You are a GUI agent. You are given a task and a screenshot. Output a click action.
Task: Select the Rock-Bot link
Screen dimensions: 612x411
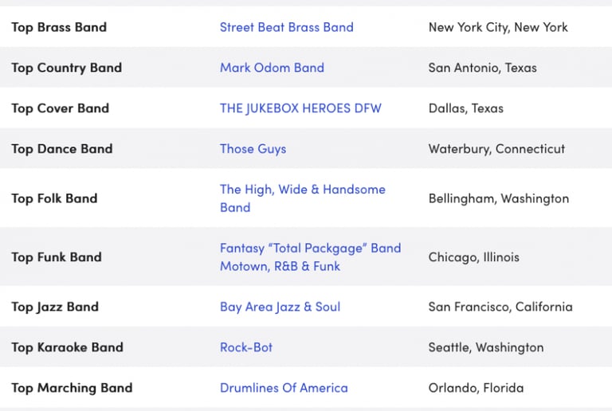(246, 348)
